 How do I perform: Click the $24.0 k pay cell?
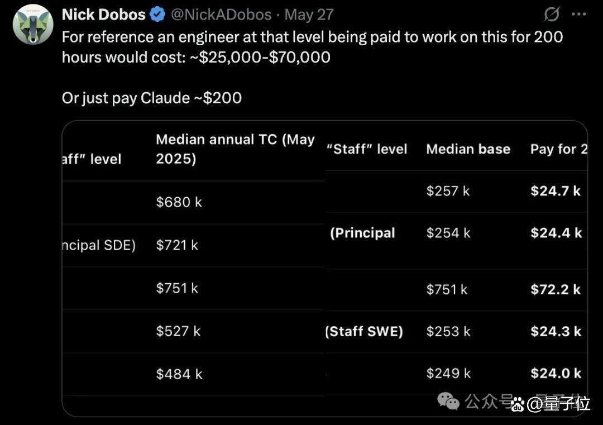pyautogui.click(x=556, y=373)
